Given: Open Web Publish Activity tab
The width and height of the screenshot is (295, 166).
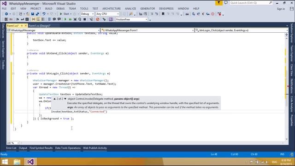Looking at the screenshot, I should coord(95,148).
